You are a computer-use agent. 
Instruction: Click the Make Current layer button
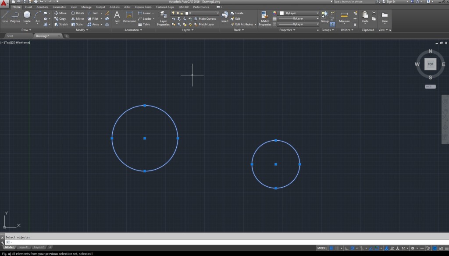207,19
